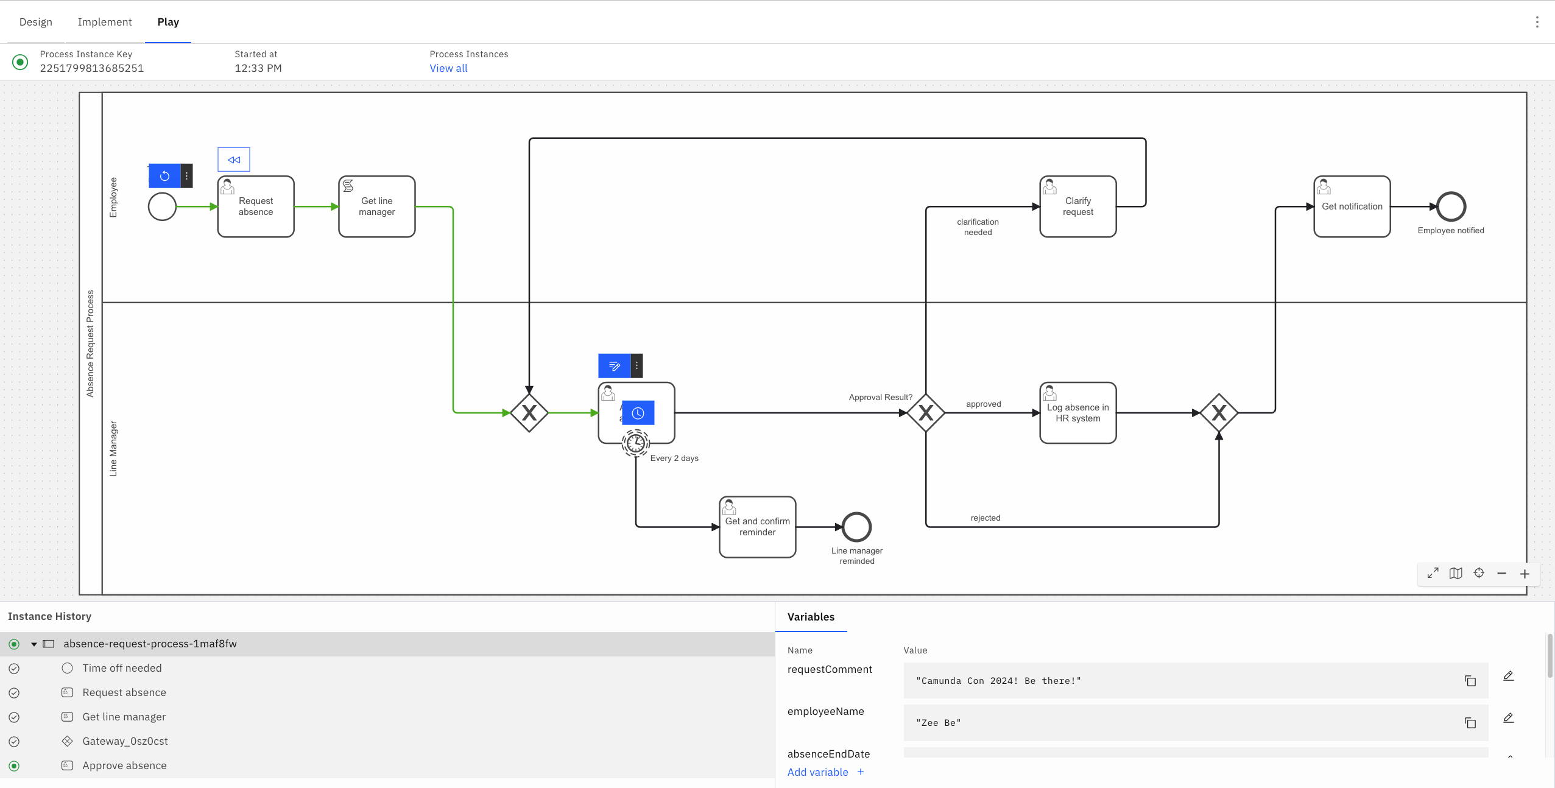Screen dimensions: 1555x788
Task: Click View all process instances link
Action: point(447,68)
